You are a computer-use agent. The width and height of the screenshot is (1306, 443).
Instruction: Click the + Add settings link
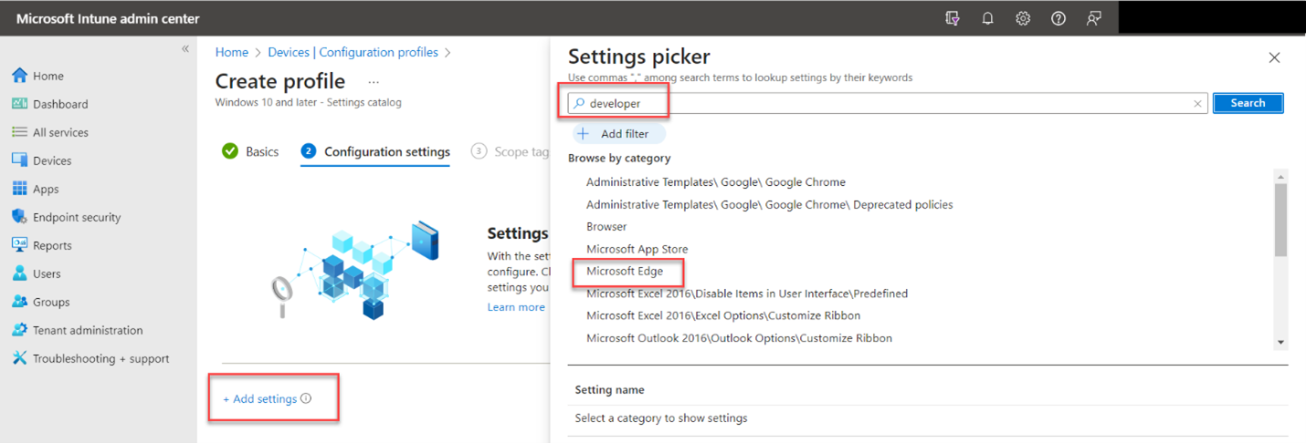point(260,398)
